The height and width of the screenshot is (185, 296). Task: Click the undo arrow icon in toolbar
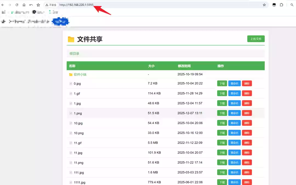point(31,5)
